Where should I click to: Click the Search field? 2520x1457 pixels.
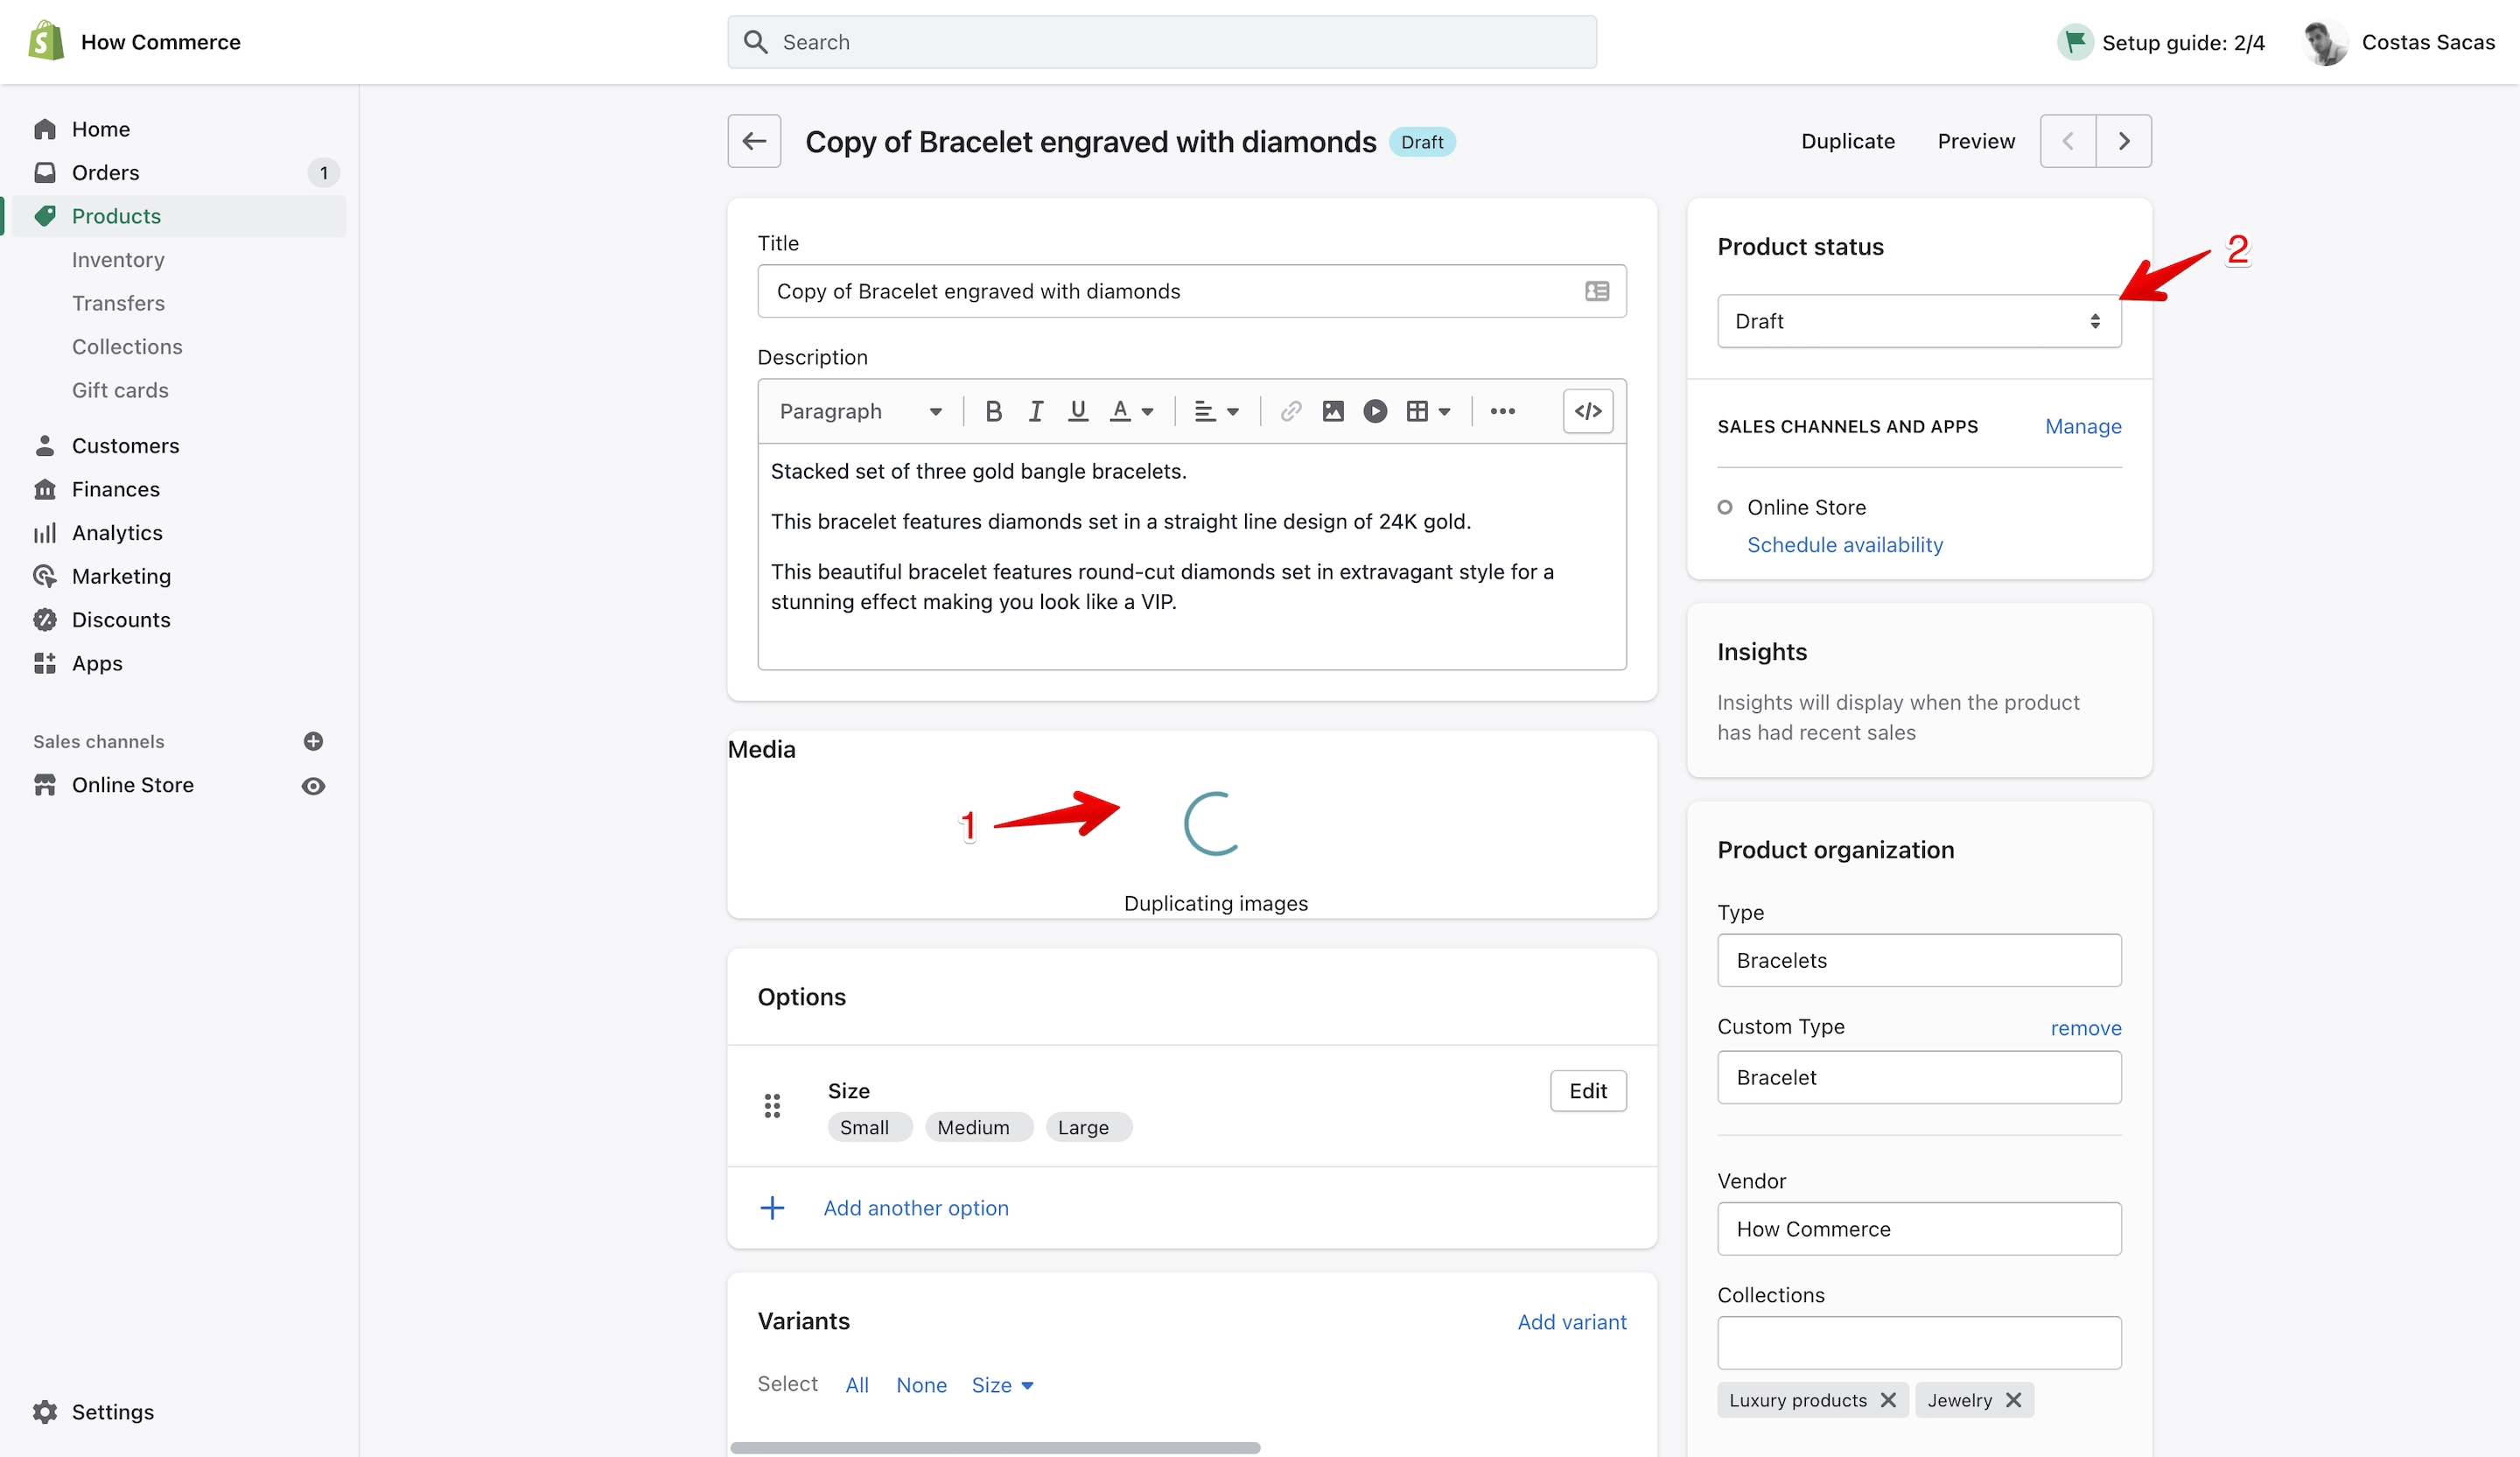pyautogui.click(x=1161, y=41)
